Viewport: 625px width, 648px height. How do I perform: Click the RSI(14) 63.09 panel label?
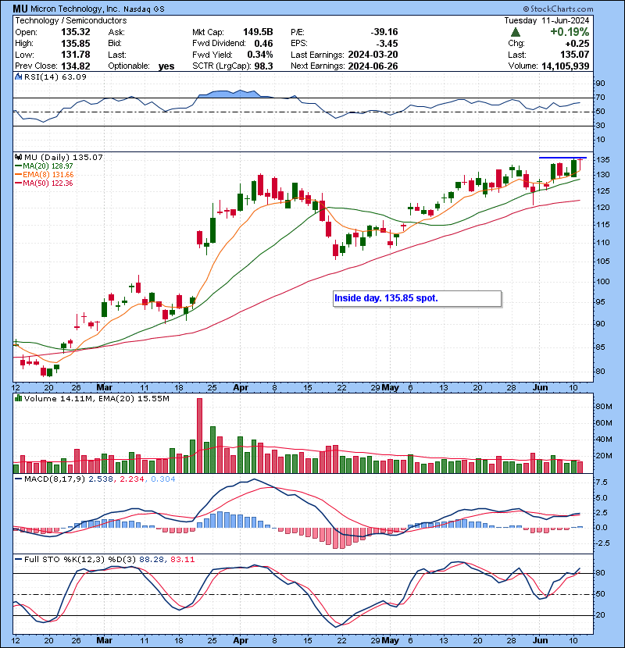coord(55,77)
